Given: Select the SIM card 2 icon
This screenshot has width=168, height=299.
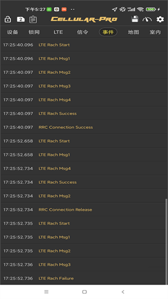Looking at the screenshot, I should click(21, 19).
